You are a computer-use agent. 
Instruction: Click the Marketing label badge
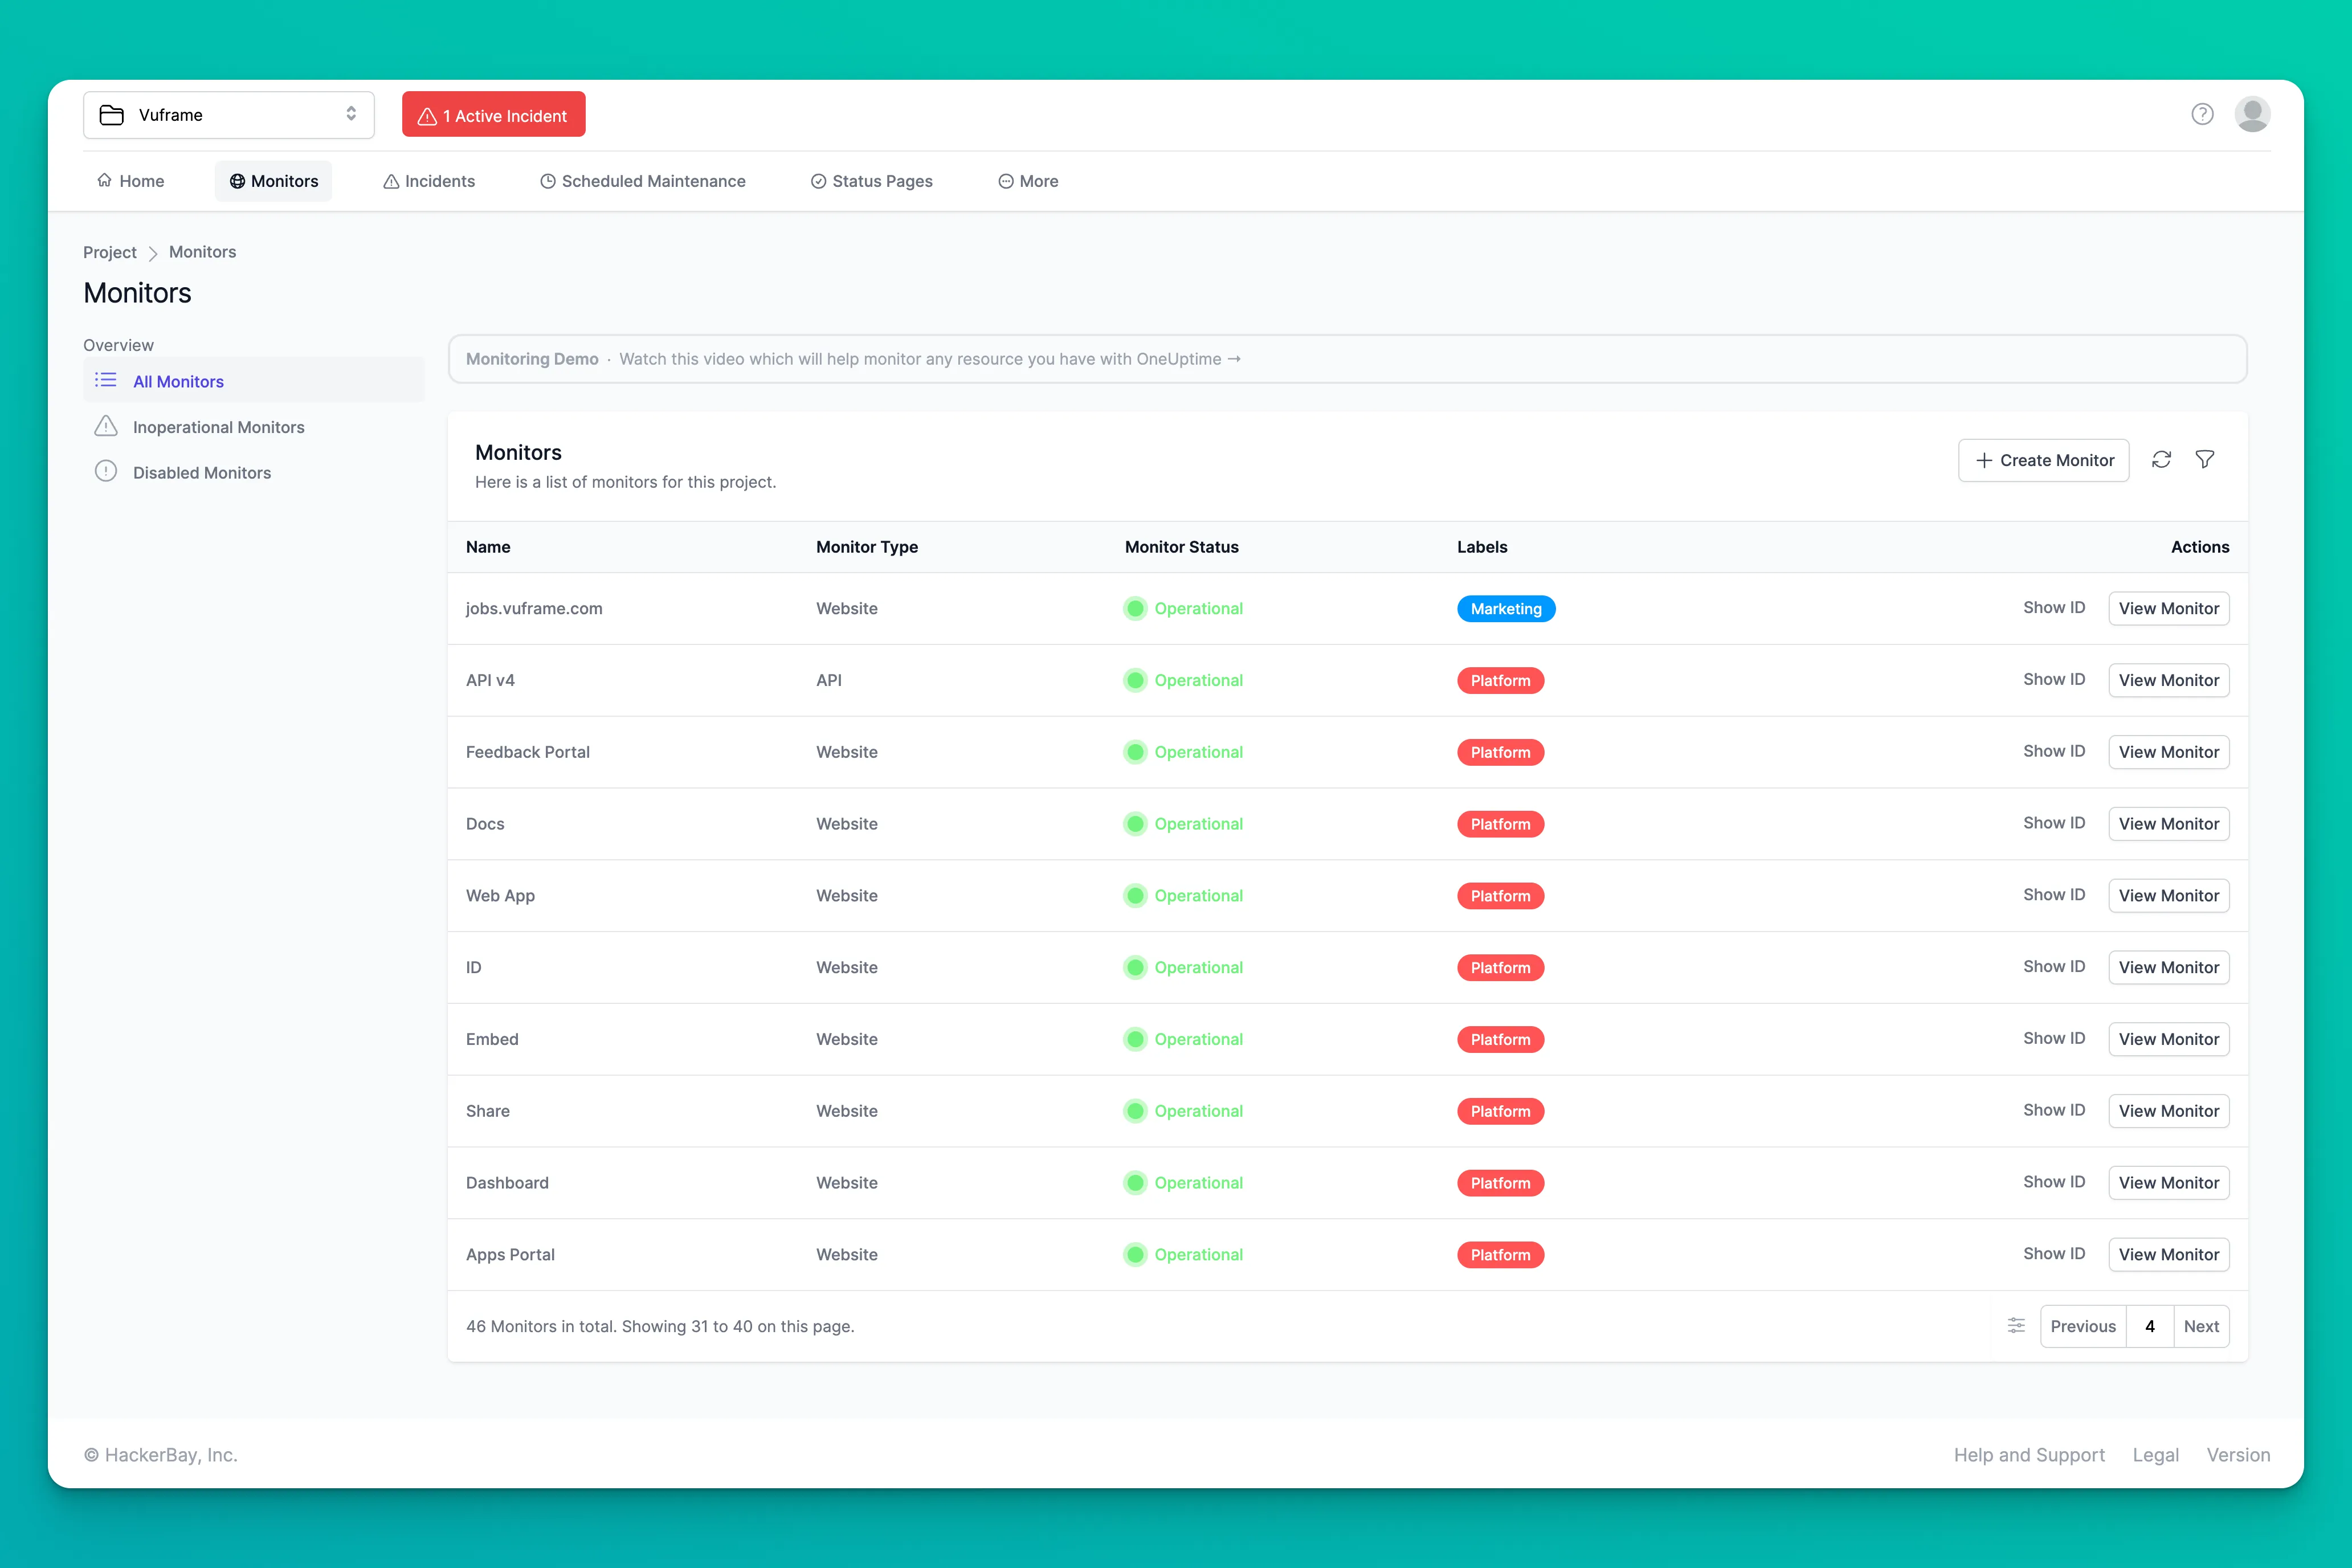(x=1506, y=609)
